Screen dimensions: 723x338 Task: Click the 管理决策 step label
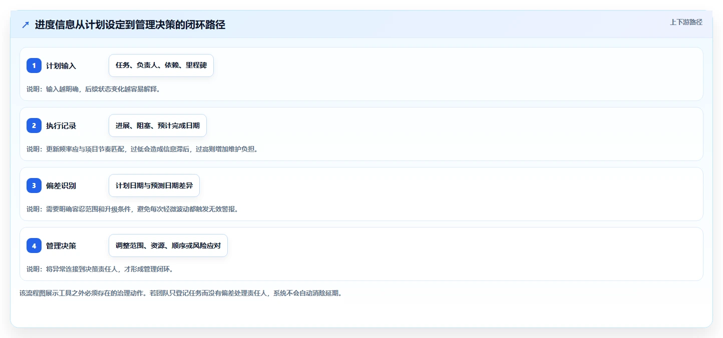click(61, 245)
